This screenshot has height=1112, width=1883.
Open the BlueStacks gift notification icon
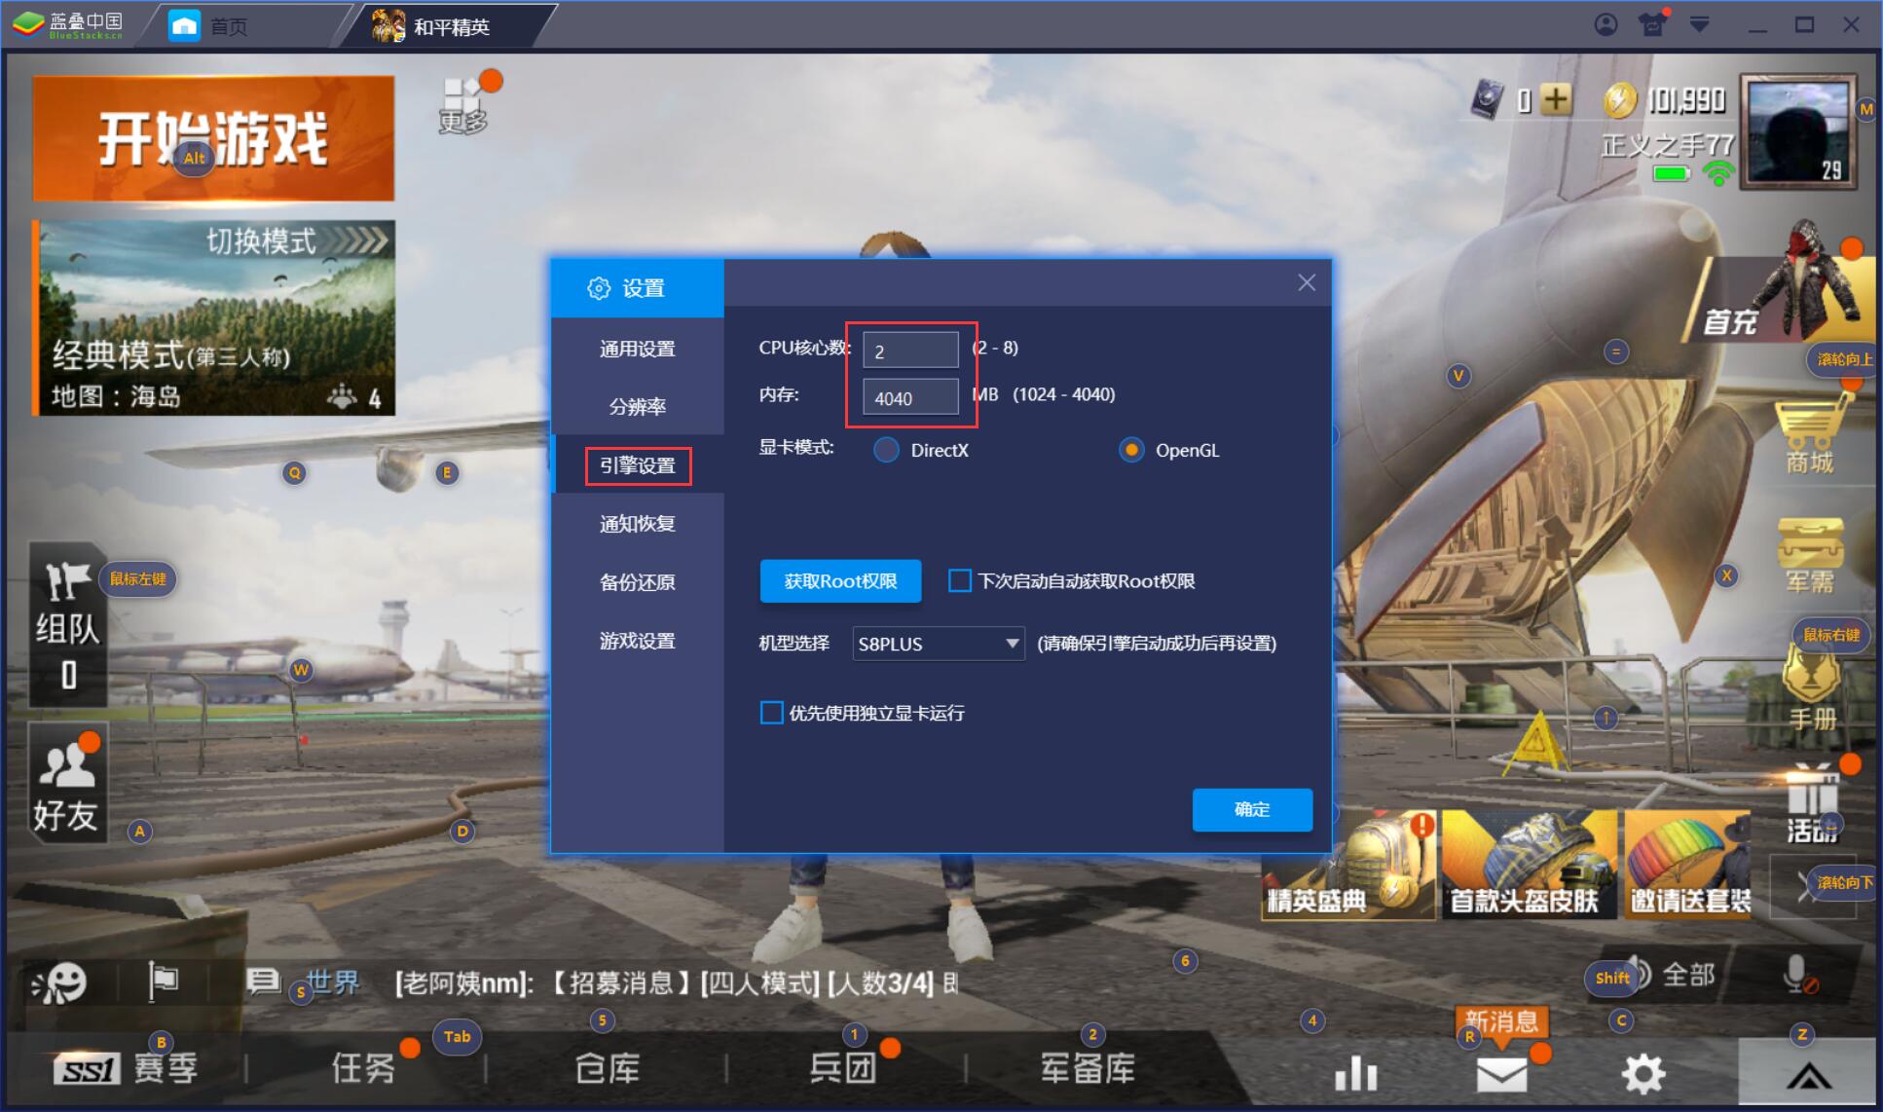(1652, 24)
